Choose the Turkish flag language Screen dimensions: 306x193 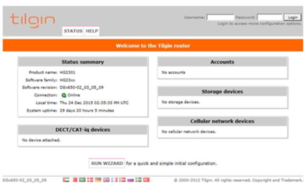point(147,180)
